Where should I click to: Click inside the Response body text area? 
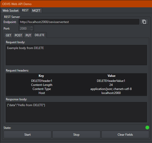pyautogui.click(x=76, y=112)
